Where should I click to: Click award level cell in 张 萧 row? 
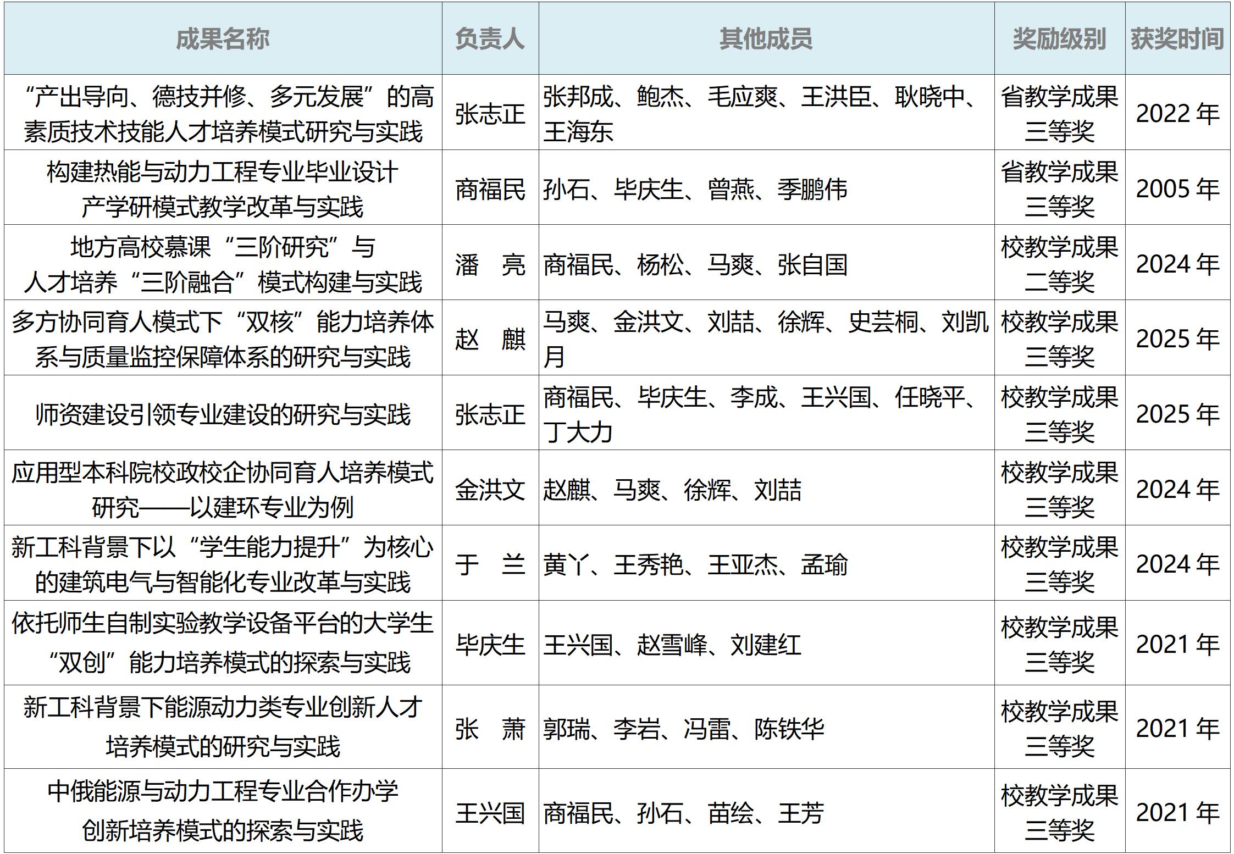click(1059, 728)
